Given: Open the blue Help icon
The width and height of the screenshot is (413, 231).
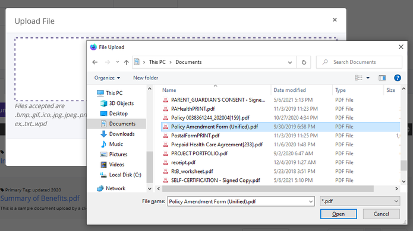Looking at the screenshot, I should [x=397, y=78].
